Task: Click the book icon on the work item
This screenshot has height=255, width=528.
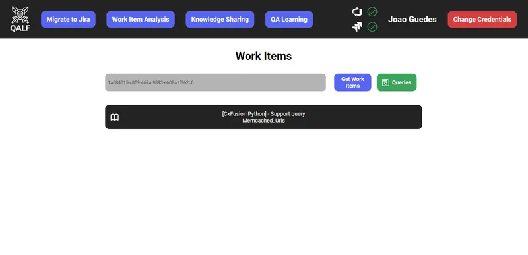Action: (x=115, y=117)
